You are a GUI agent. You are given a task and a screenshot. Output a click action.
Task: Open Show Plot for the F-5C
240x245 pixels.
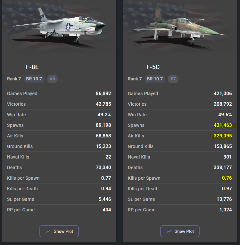tap(180, 231)
